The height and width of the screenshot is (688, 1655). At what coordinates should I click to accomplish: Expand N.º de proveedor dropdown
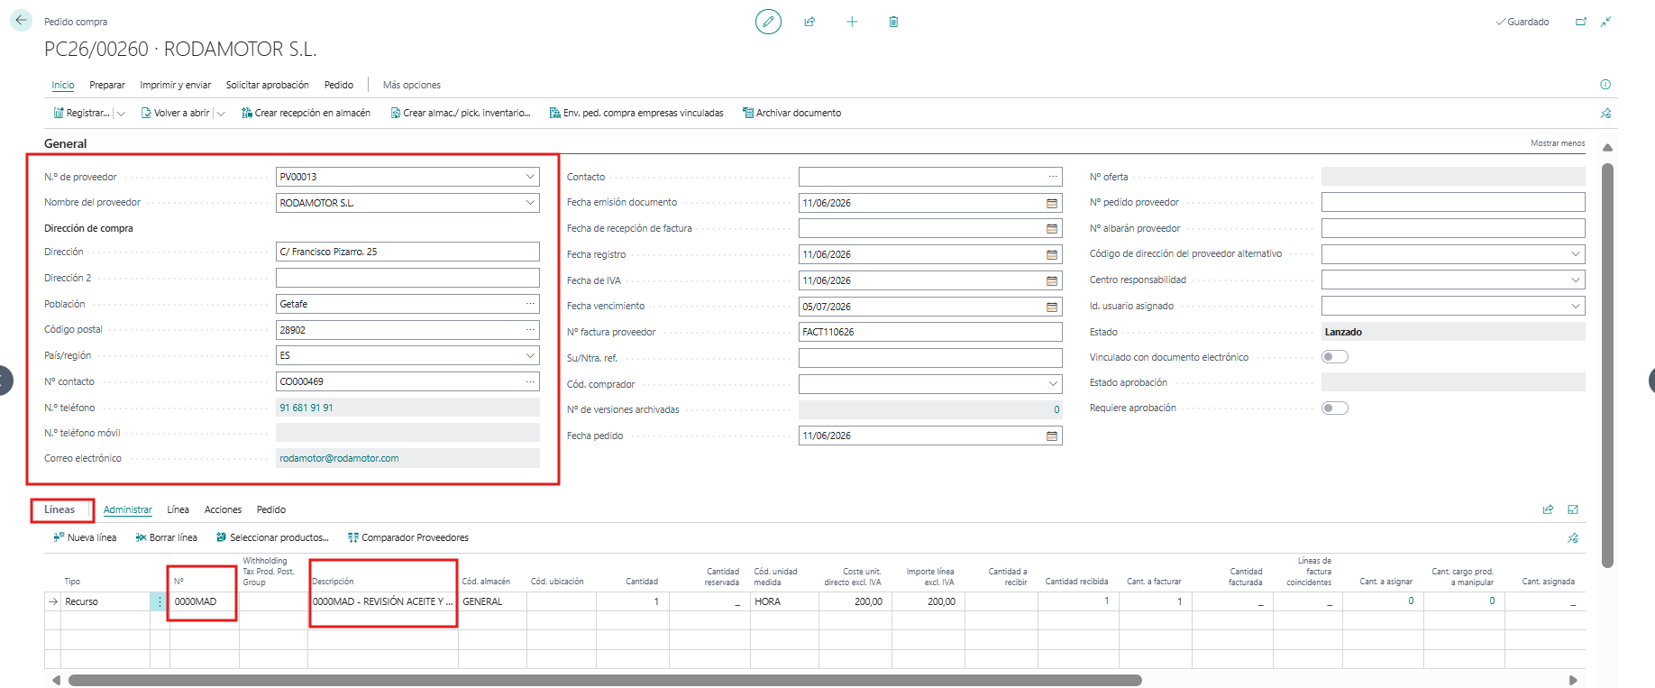(x=531, y=177)
